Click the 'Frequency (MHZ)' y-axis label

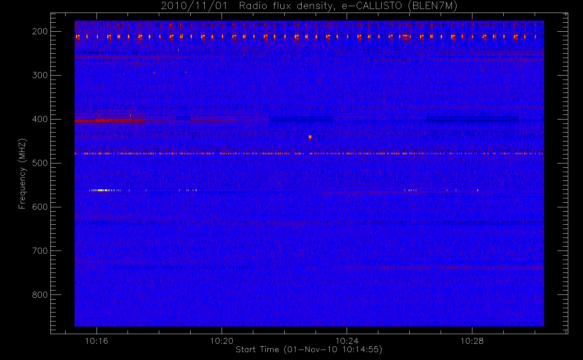tap(22, 174)
